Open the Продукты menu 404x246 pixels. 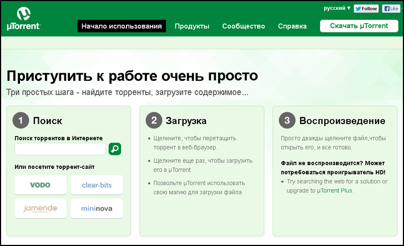(191, 26)
